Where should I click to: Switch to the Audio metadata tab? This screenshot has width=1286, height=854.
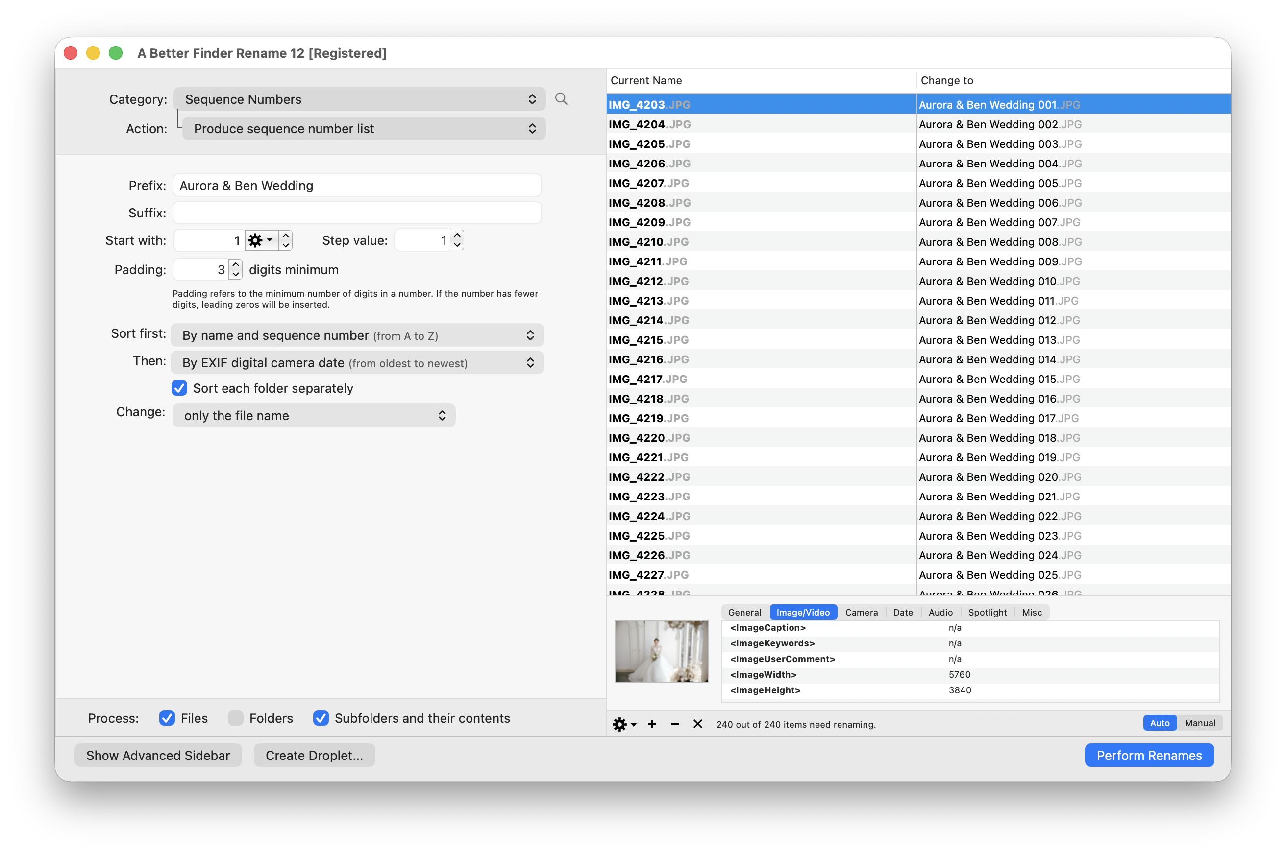tap(940, 612)
